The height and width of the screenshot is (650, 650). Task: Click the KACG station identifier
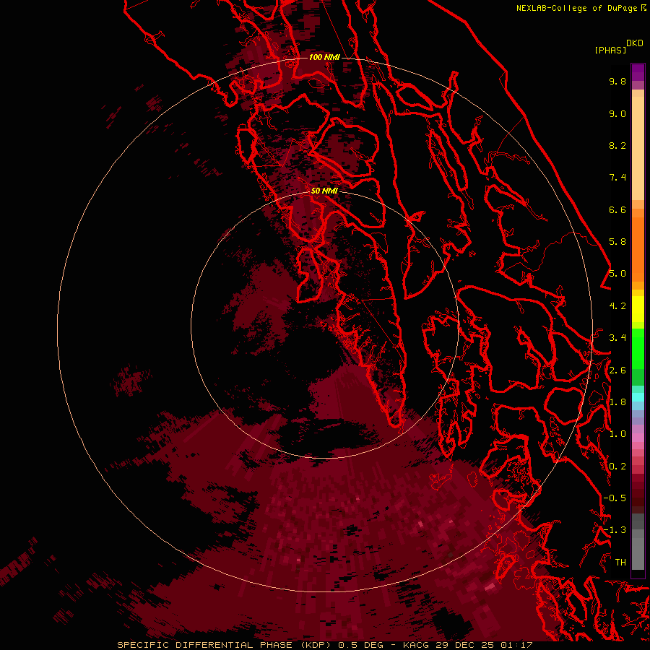[417, 645]
